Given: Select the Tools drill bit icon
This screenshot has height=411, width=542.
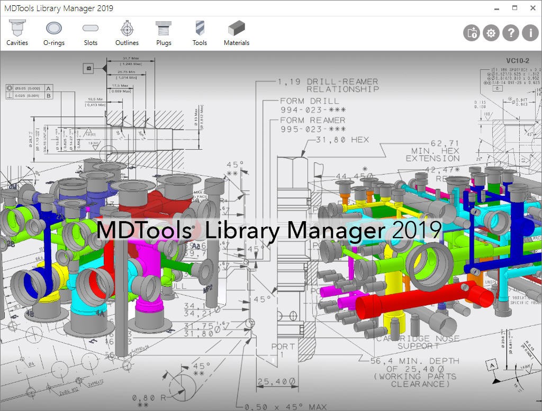Looking at the screenshot, I should [x=200, y=29].
